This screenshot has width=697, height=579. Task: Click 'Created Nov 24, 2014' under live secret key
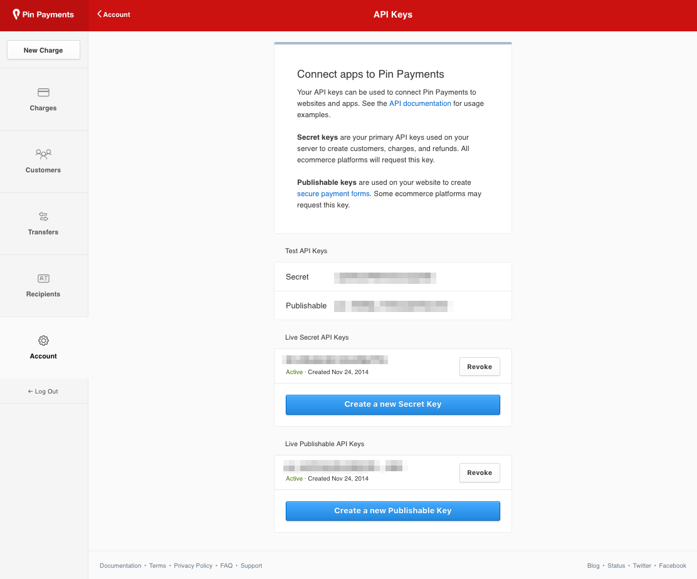pyautogui.click(x=338, y=372)
